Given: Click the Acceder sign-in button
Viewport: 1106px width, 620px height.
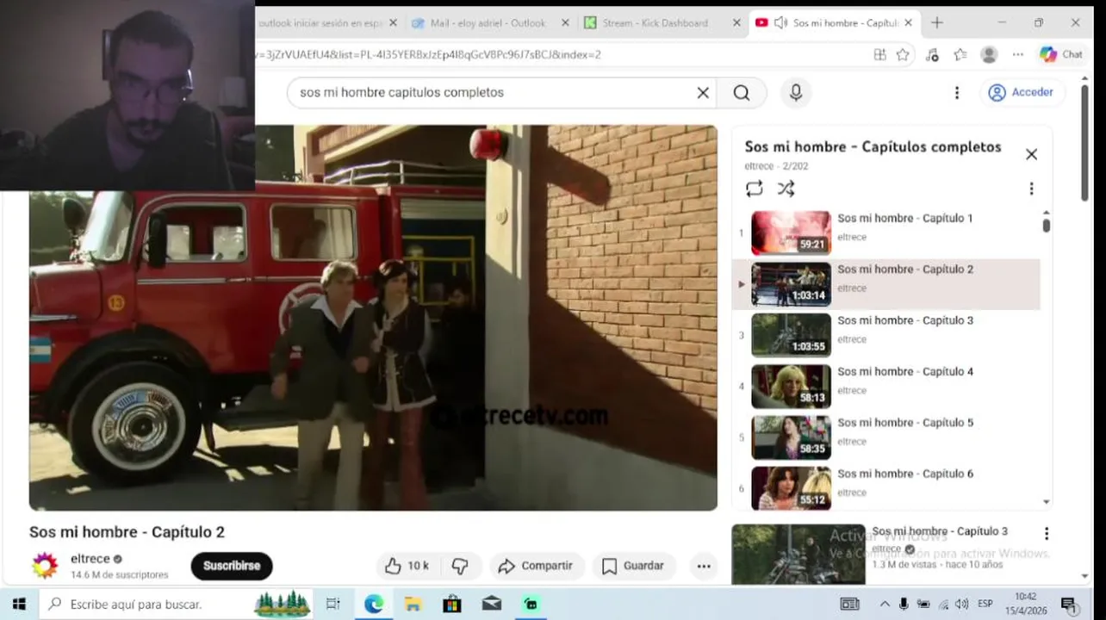Looking at the screenshot, I should pos(1022,92).
